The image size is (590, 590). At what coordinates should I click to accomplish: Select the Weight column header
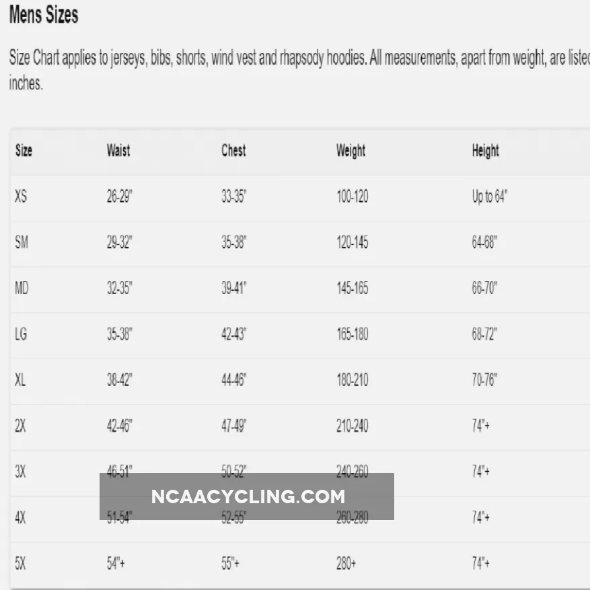point(351,151)
